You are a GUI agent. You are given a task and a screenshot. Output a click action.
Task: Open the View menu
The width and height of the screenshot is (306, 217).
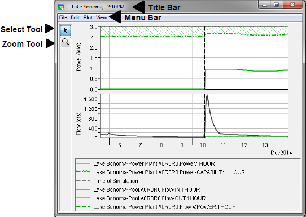pyautogui.click(x=101, y=17)
